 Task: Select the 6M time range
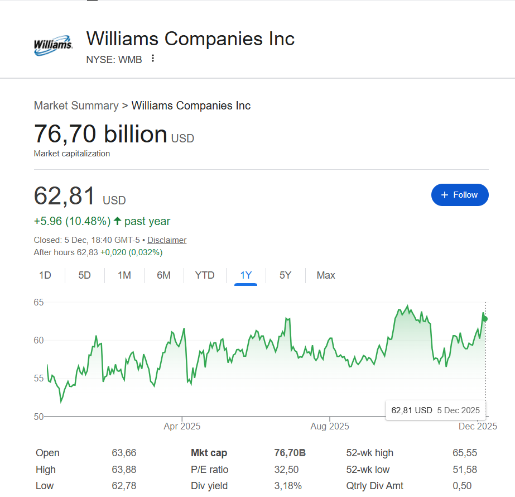pos(163,275)
